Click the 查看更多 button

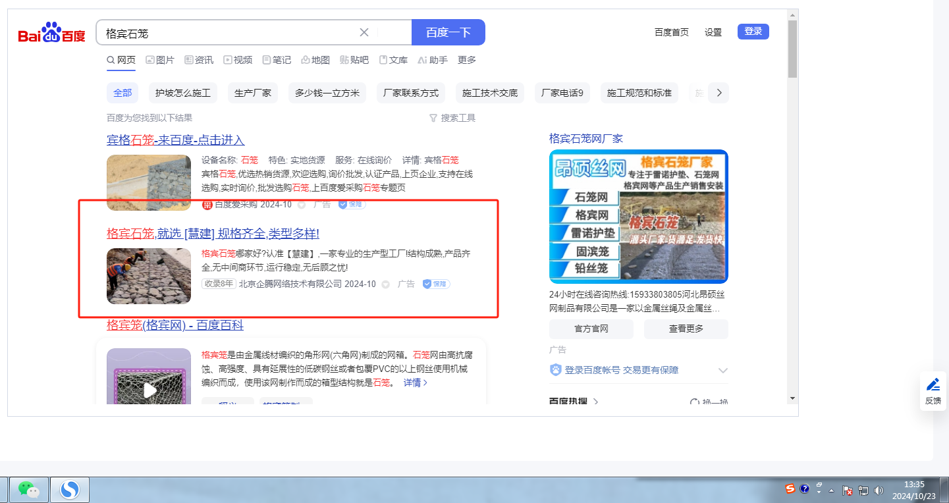686,329
